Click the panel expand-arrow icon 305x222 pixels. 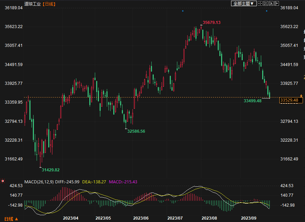click(x=276, y=3)
